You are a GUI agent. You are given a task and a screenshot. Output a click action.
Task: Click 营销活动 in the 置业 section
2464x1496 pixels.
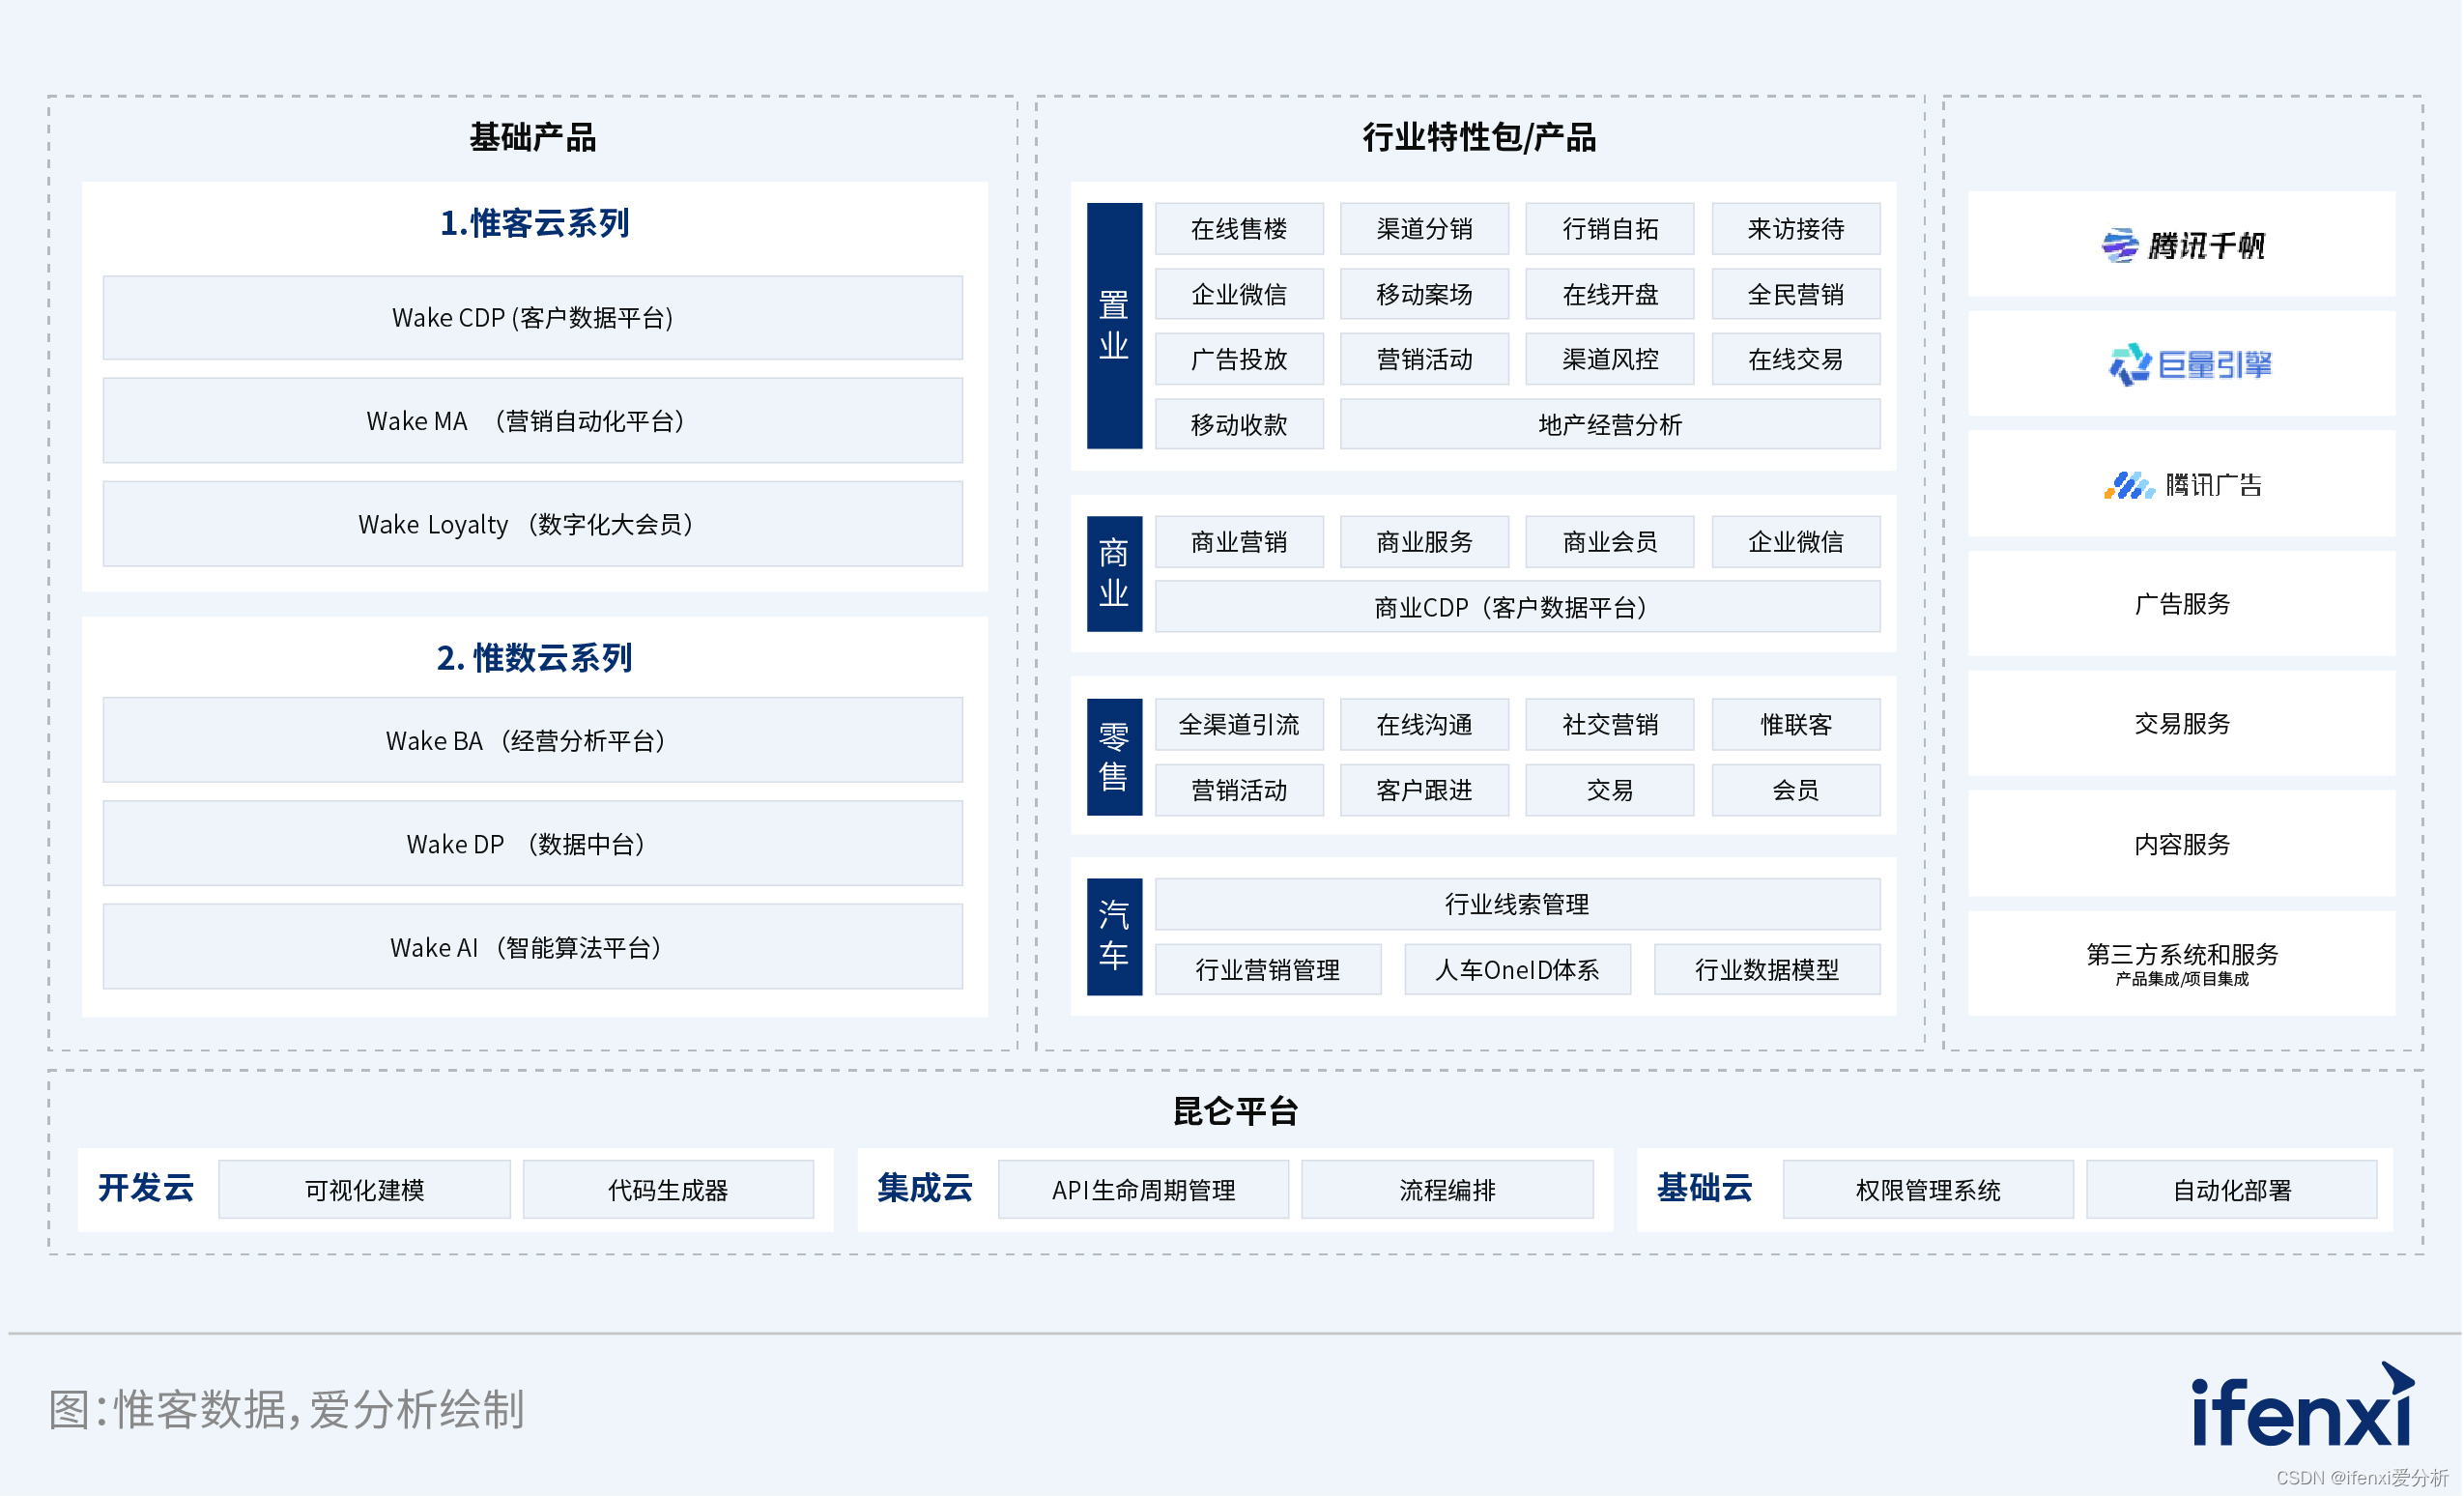[1425, 359]
